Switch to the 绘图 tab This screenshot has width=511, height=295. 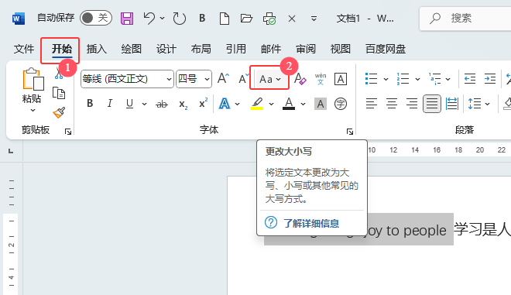click(x=132, y=49)
